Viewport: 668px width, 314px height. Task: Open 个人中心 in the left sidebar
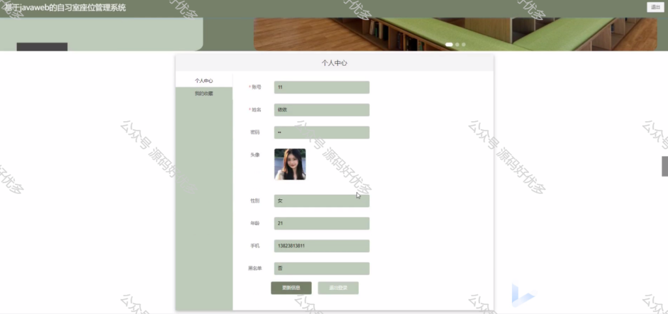click(x=204, y=80)
